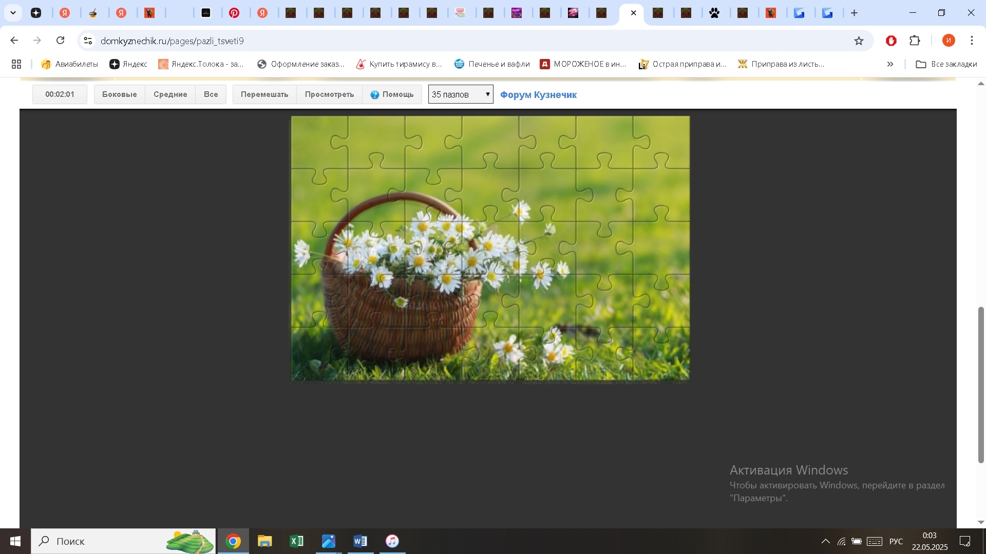
Task: Open the Яндекс bookmark
Action: 128,64
